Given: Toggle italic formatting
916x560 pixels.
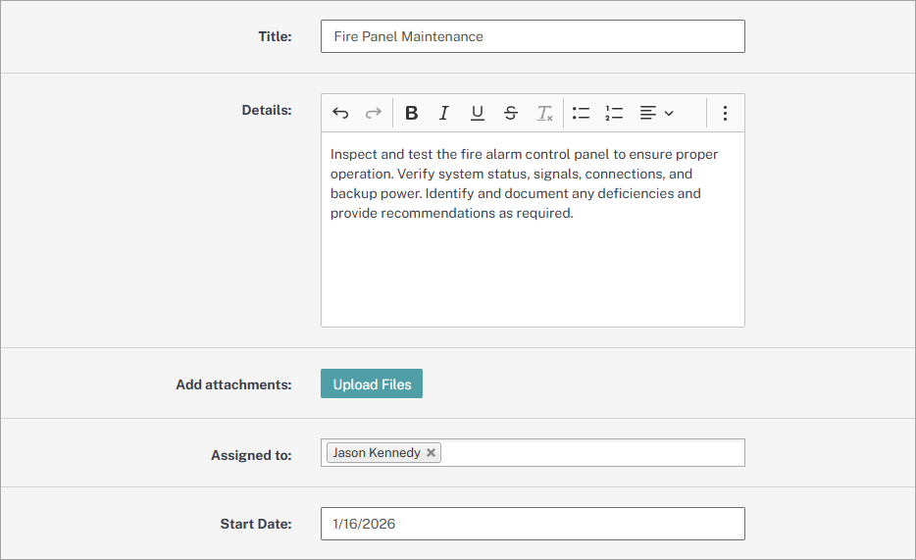Looking at the screenshot, I should click(444, 113).
